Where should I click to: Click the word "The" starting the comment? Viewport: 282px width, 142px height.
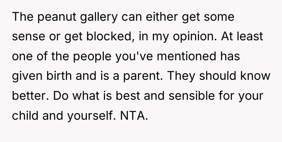[23, 16]
